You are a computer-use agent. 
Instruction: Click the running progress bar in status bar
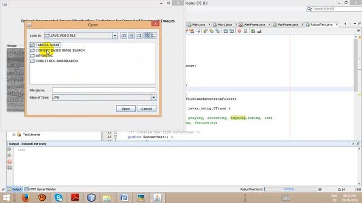pyautogui.click(x=290, y=189)
